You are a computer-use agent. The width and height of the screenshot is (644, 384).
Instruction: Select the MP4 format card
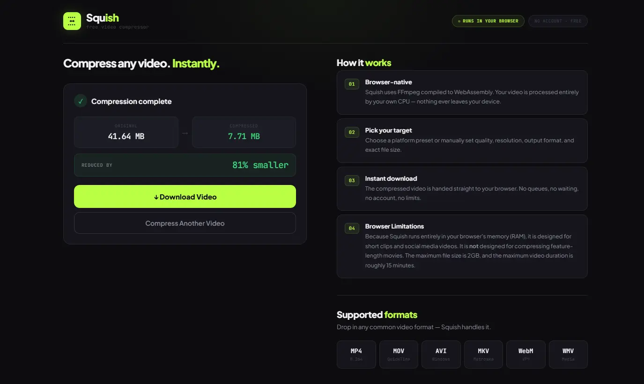356,354
